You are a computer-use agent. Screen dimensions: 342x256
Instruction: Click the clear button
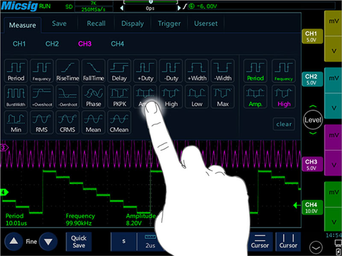284,124
